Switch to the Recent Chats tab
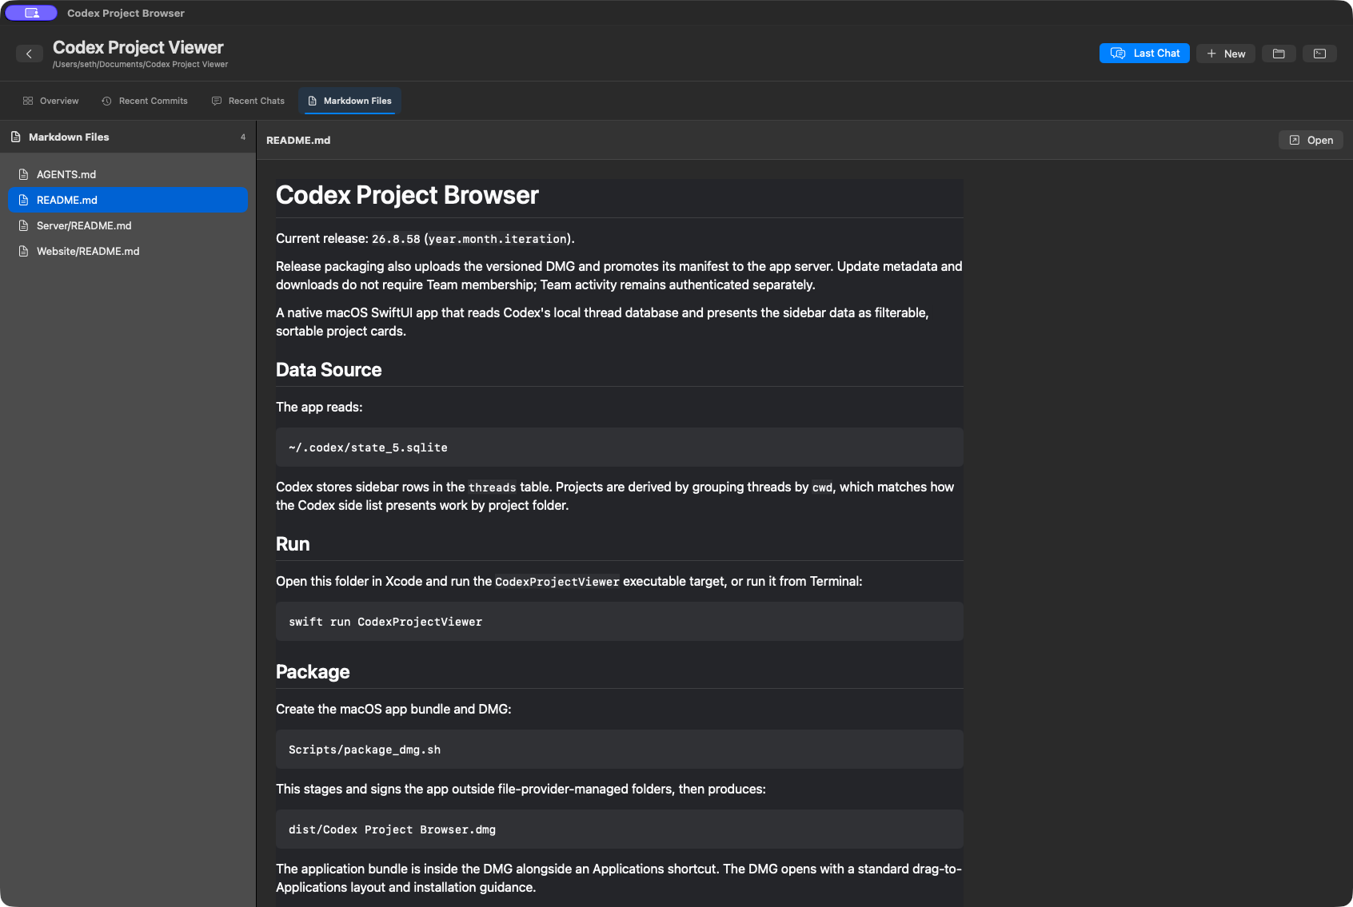 (x=248, y=101)
